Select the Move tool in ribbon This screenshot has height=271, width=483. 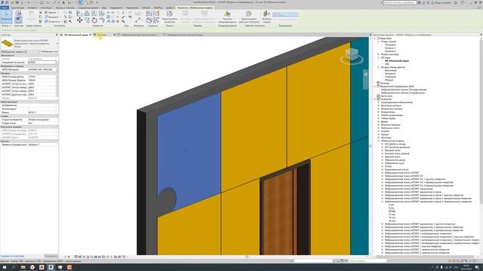pos(80,20)
